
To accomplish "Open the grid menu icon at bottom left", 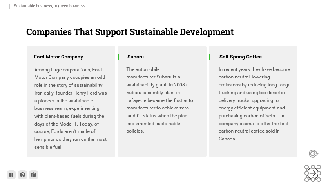I will tap(11, 175).
